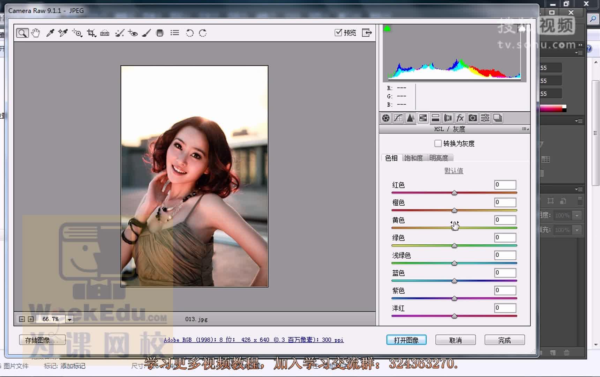Rotate the image counterclockwise

(x=190, y=32)
